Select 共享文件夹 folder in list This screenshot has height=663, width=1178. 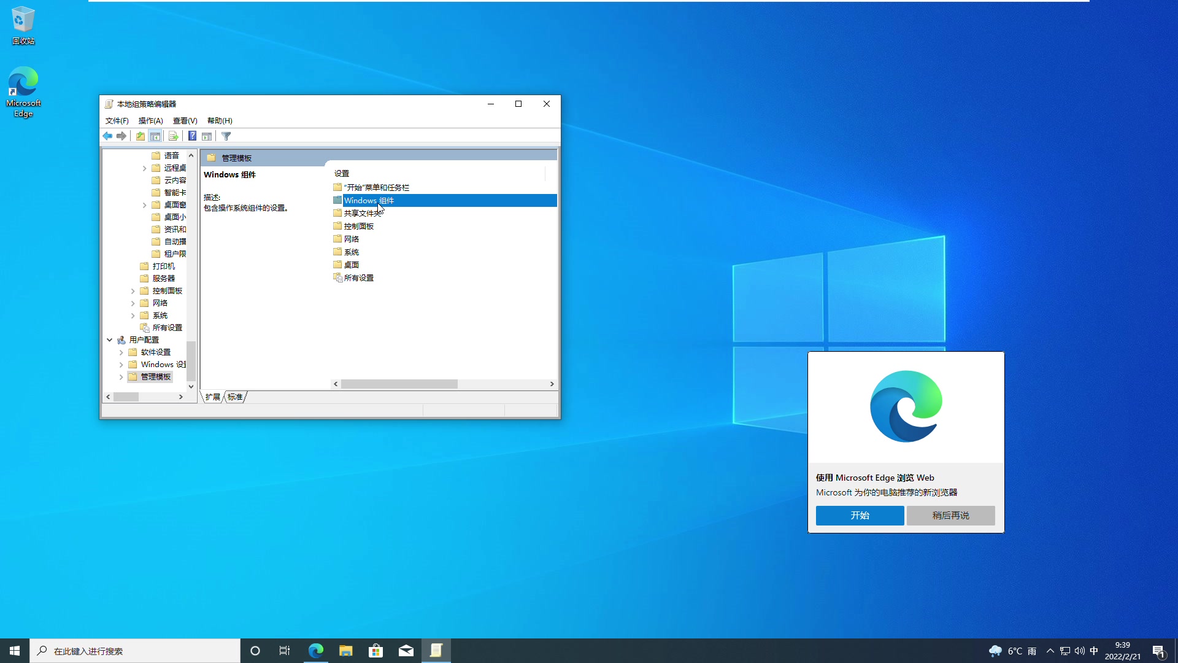(358, 214)
